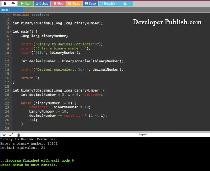Click line number 12 in gutter
This screenshot has height=171, width=210.
[7, 61]
